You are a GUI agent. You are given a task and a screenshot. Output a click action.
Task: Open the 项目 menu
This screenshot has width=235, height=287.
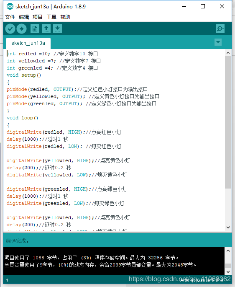pyautogui.click(x=38, y=17)
